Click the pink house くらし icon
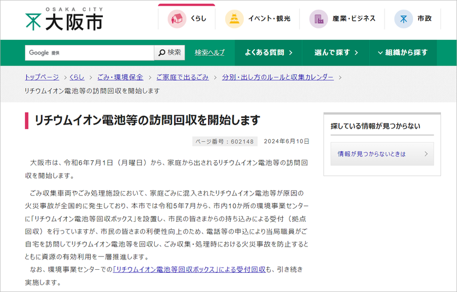The image size is (457, 292). pos(177,19)
